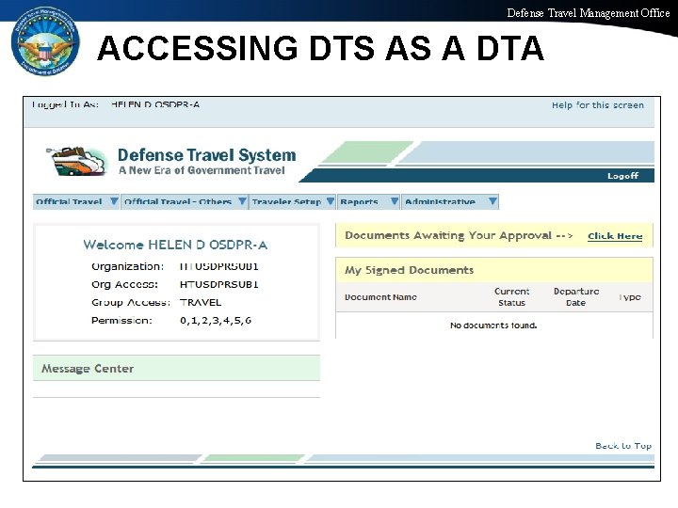Click the Org Access value HTUSDPRSUB1

pyautogui.click(x=219, y=284)
